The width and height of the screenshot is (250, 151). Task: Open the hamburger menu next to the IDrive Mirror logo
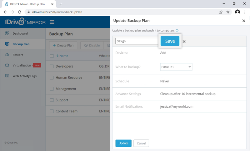tap(52, 22)
